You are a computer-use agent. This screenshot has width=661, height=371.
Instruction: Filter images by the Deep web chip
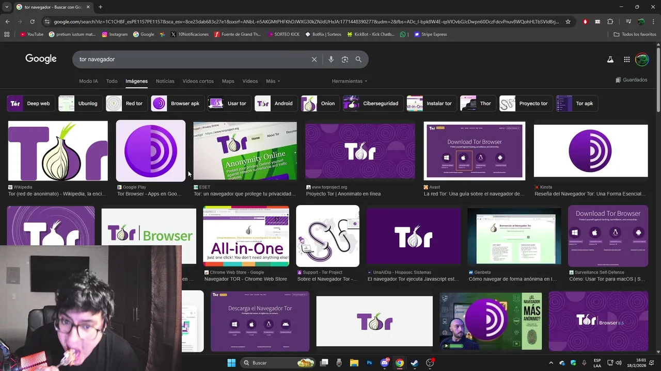[32, 104]
